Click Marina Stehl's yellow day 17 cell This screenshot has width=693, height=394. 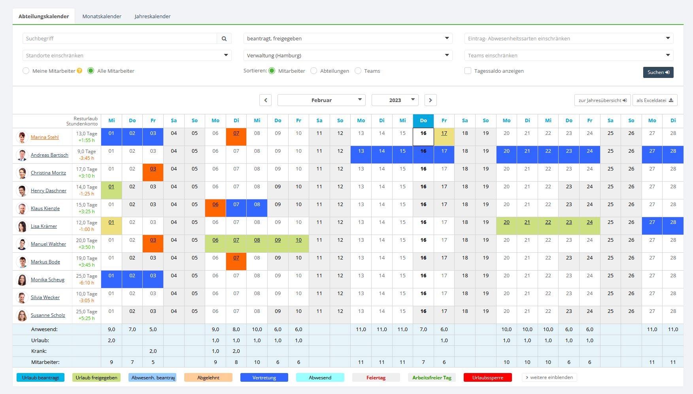[444, 137]
